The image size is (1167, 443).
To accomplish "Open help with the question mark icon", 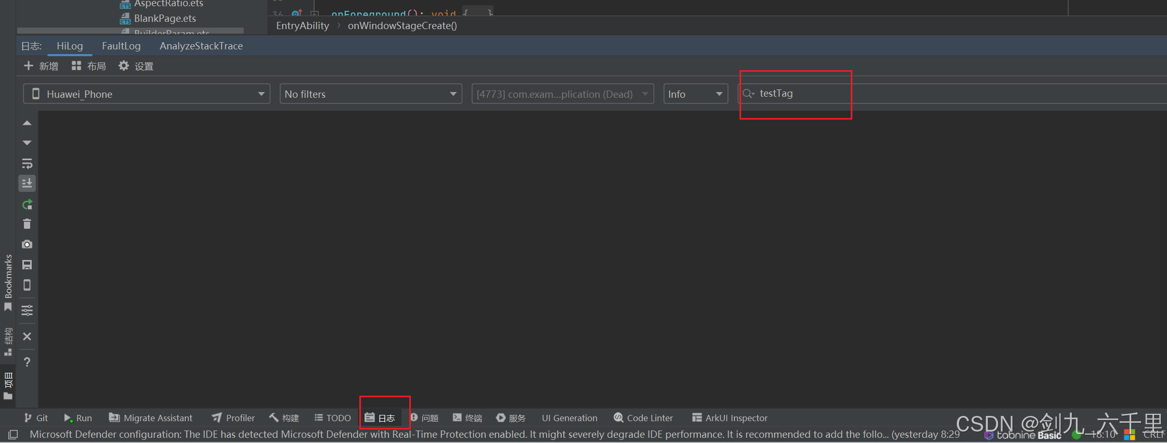I will click(x=27, y=362).
